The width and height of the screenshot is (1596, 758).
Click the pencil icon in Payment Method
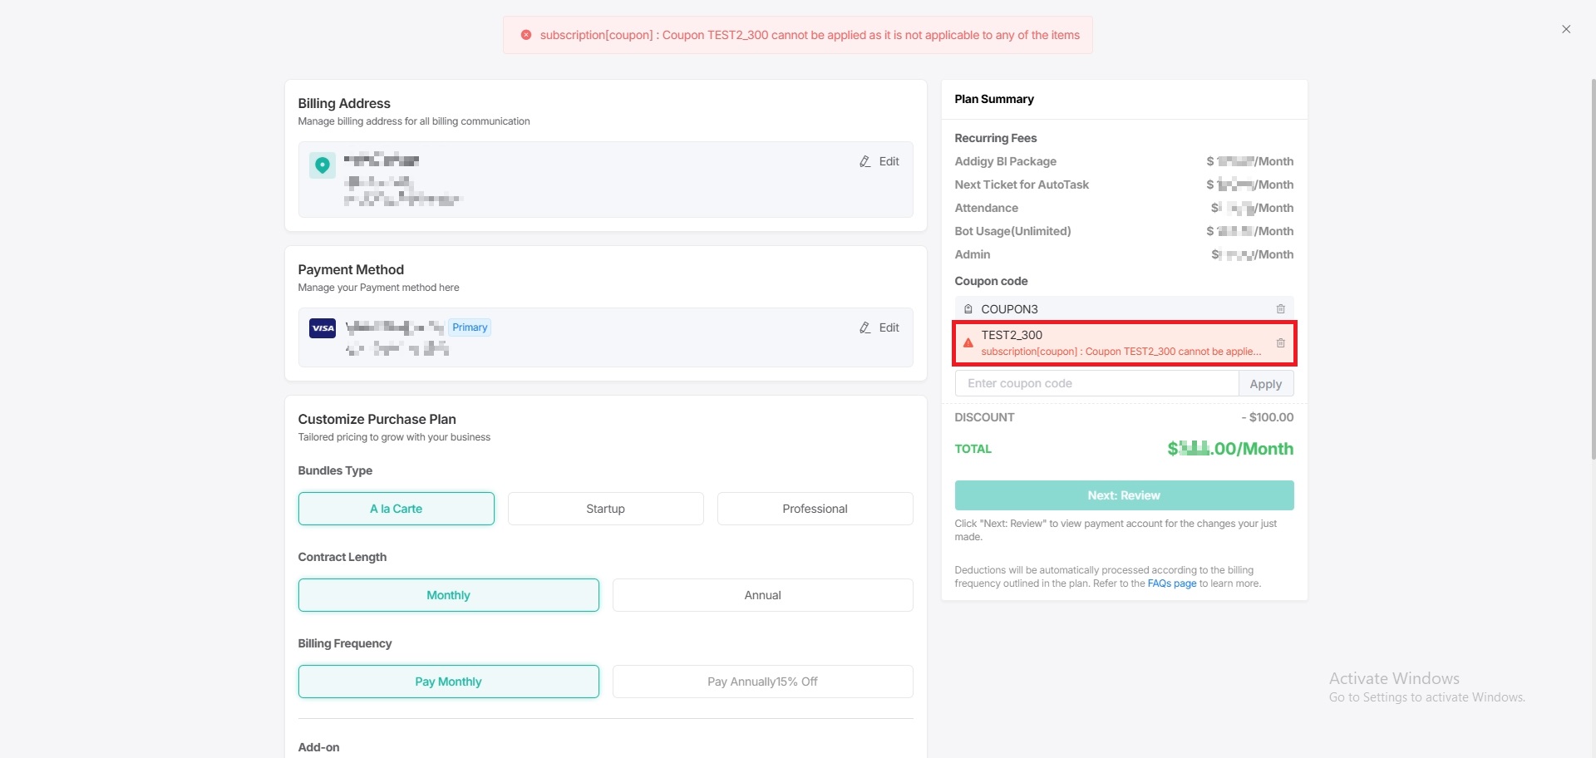pyautogui.click(x=864, y=328)
